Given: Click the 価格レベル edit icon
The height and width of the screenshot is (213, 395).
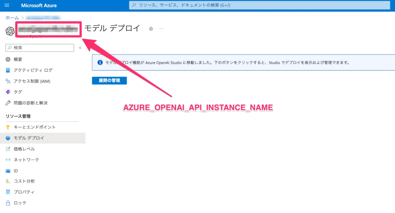Looking at the screenshot, I should click(8, 149).
